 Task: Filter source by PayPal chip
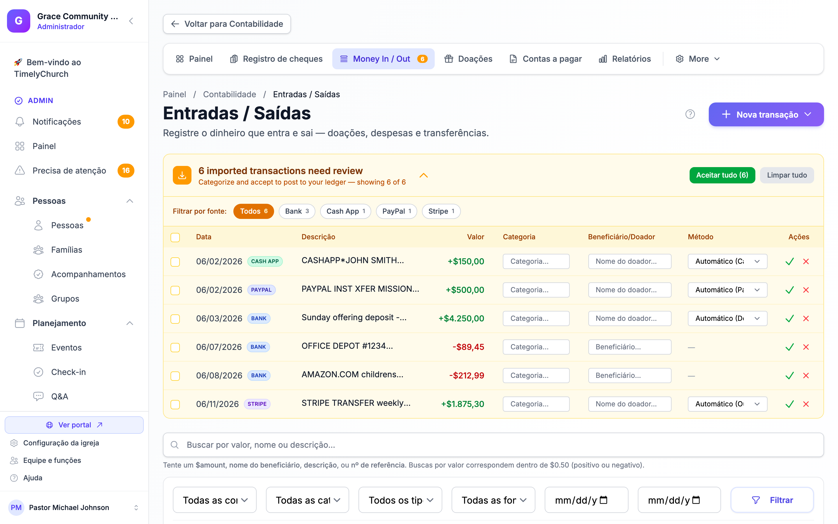coord(397,211)
